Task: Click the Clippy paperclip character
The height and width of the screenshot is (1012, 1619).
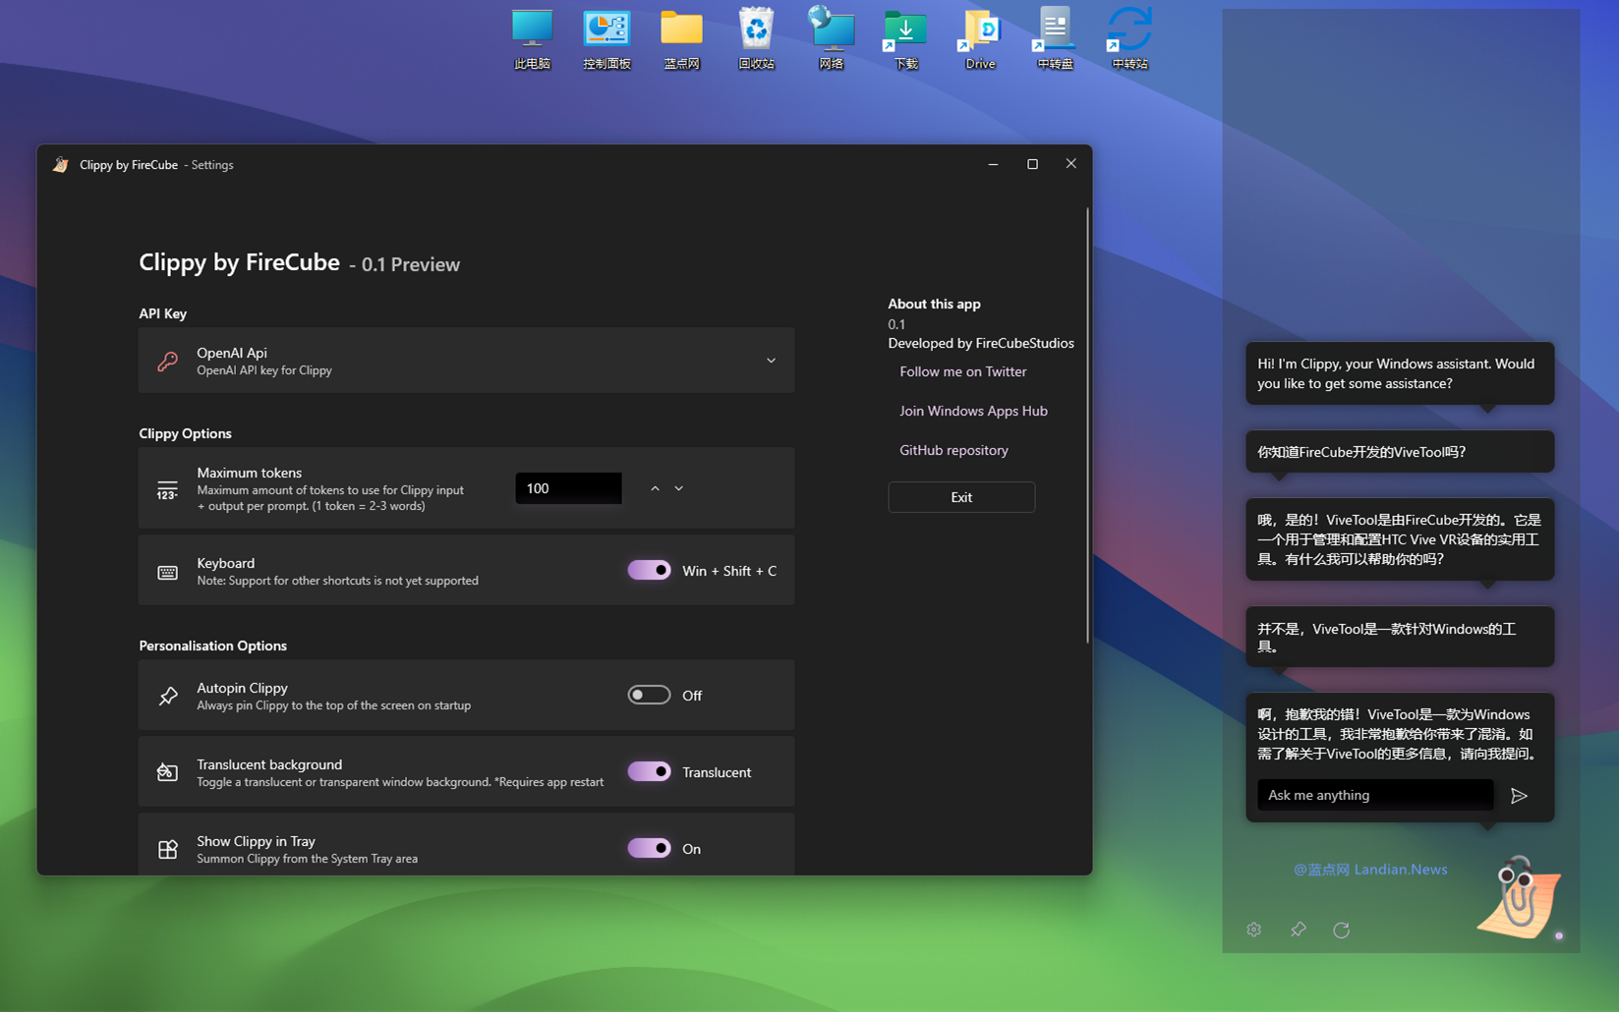Action: [x=1519, y=897]
